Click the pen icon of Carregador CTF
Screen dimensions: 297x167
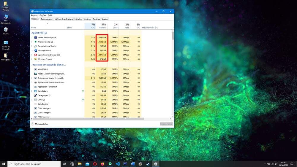(35, 96)
